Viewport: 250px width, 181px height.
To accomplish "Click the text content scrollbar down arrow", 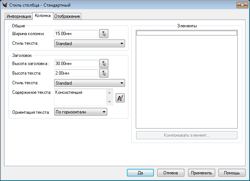I will [109, 102].
